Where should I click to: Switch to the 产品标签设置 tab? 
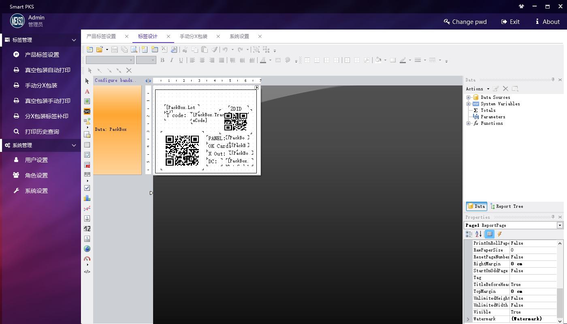point(101,36)
